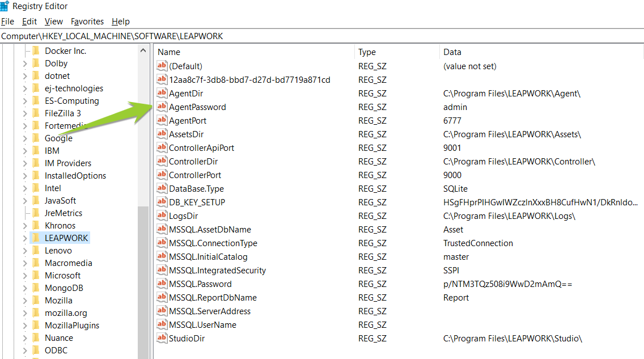644x359 pixels.
Task: Expand the Google key node
Action: [x=25, y=138]
